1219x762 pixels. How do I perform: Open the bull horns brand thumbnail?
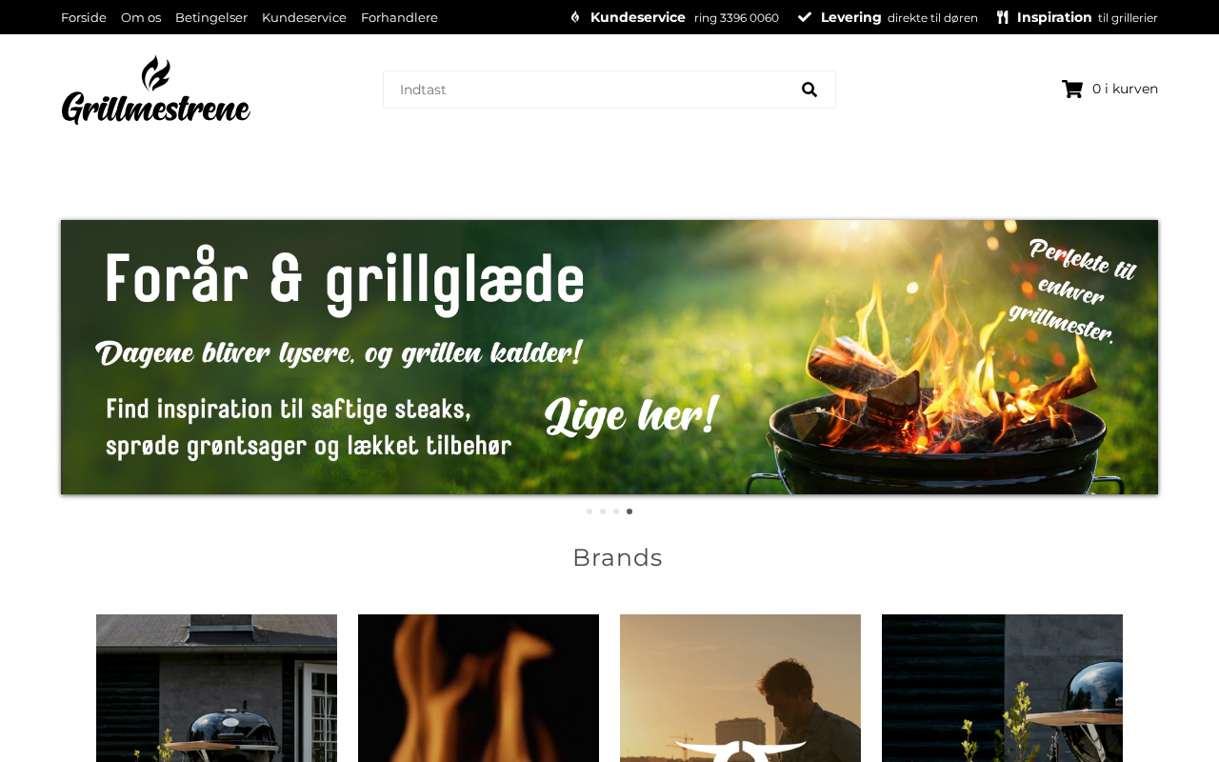pyautogui.click(x=740, y=688)
